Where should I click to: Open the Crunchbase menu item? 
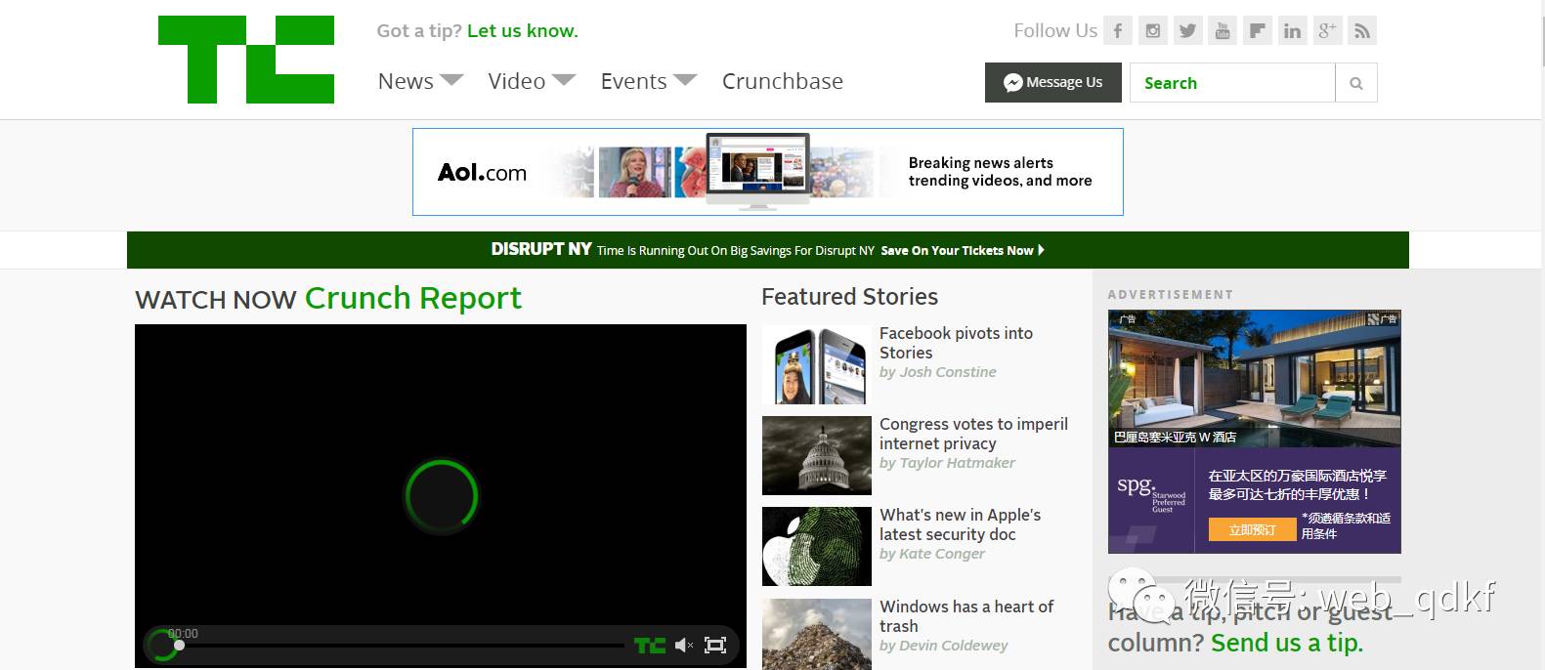(783, 81)
